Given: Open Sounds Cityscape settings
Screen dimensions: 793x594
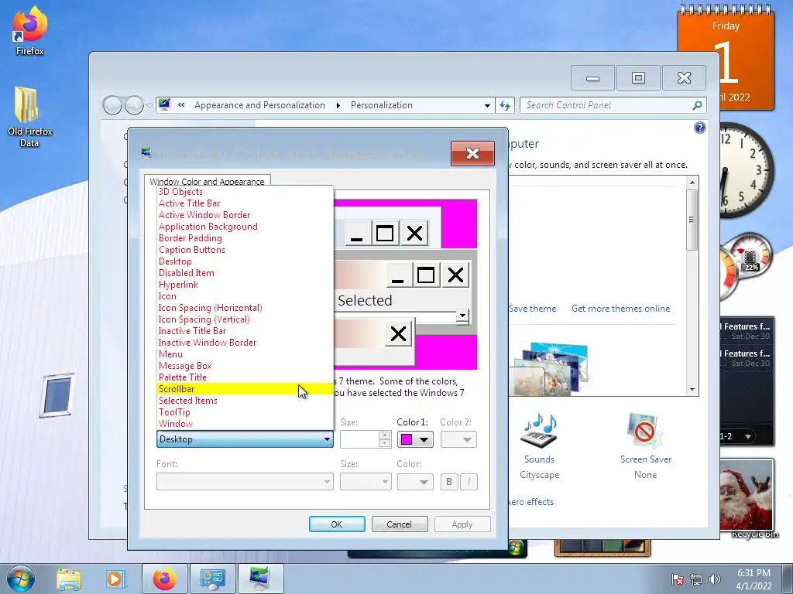Looking at the screenshot, I should click(539, 446).
